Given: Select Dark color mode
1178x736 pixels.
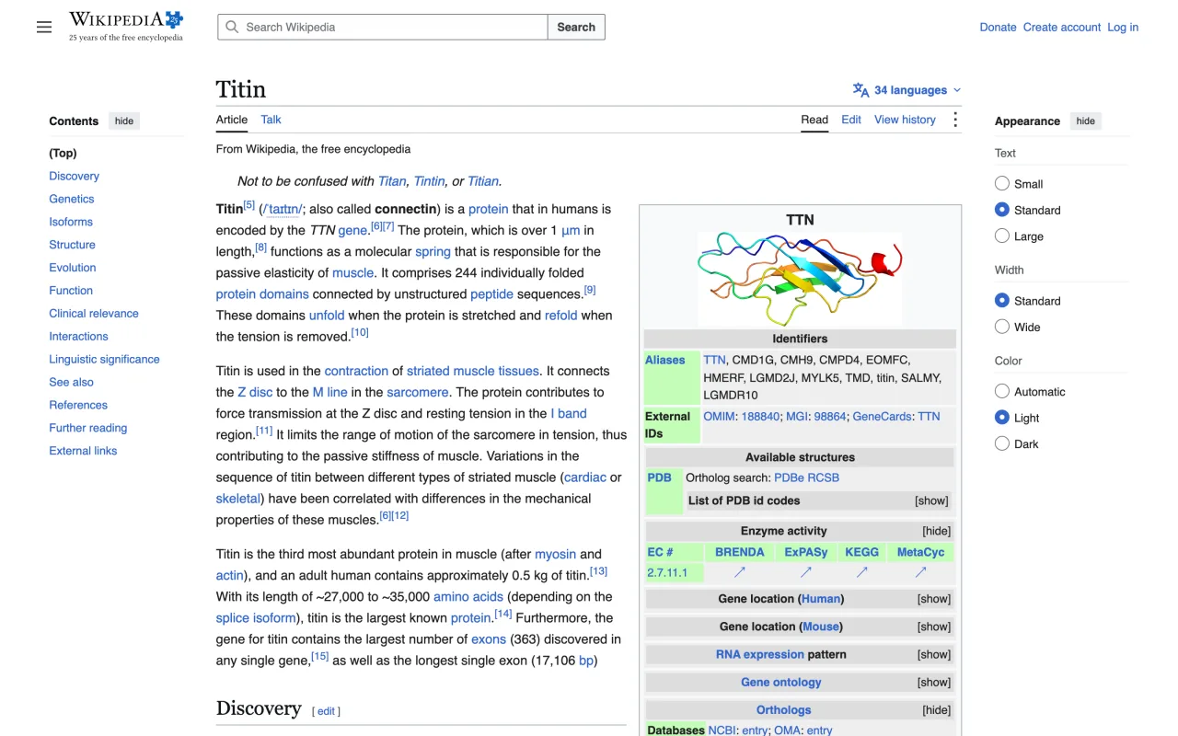Looking at the screenshot, I should 1002,443.
